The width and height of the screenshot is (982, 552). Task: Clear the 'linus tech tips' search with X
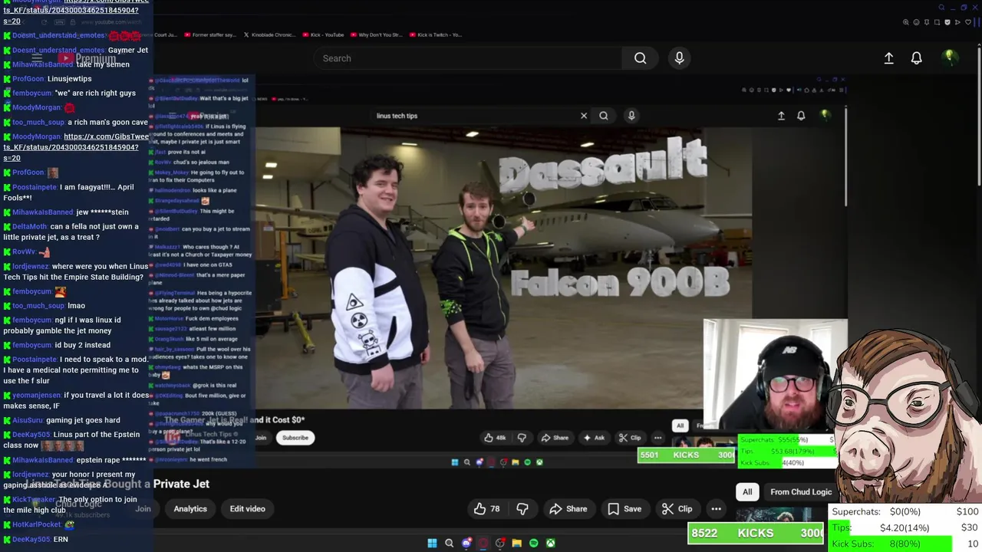(x=584, y=116)
